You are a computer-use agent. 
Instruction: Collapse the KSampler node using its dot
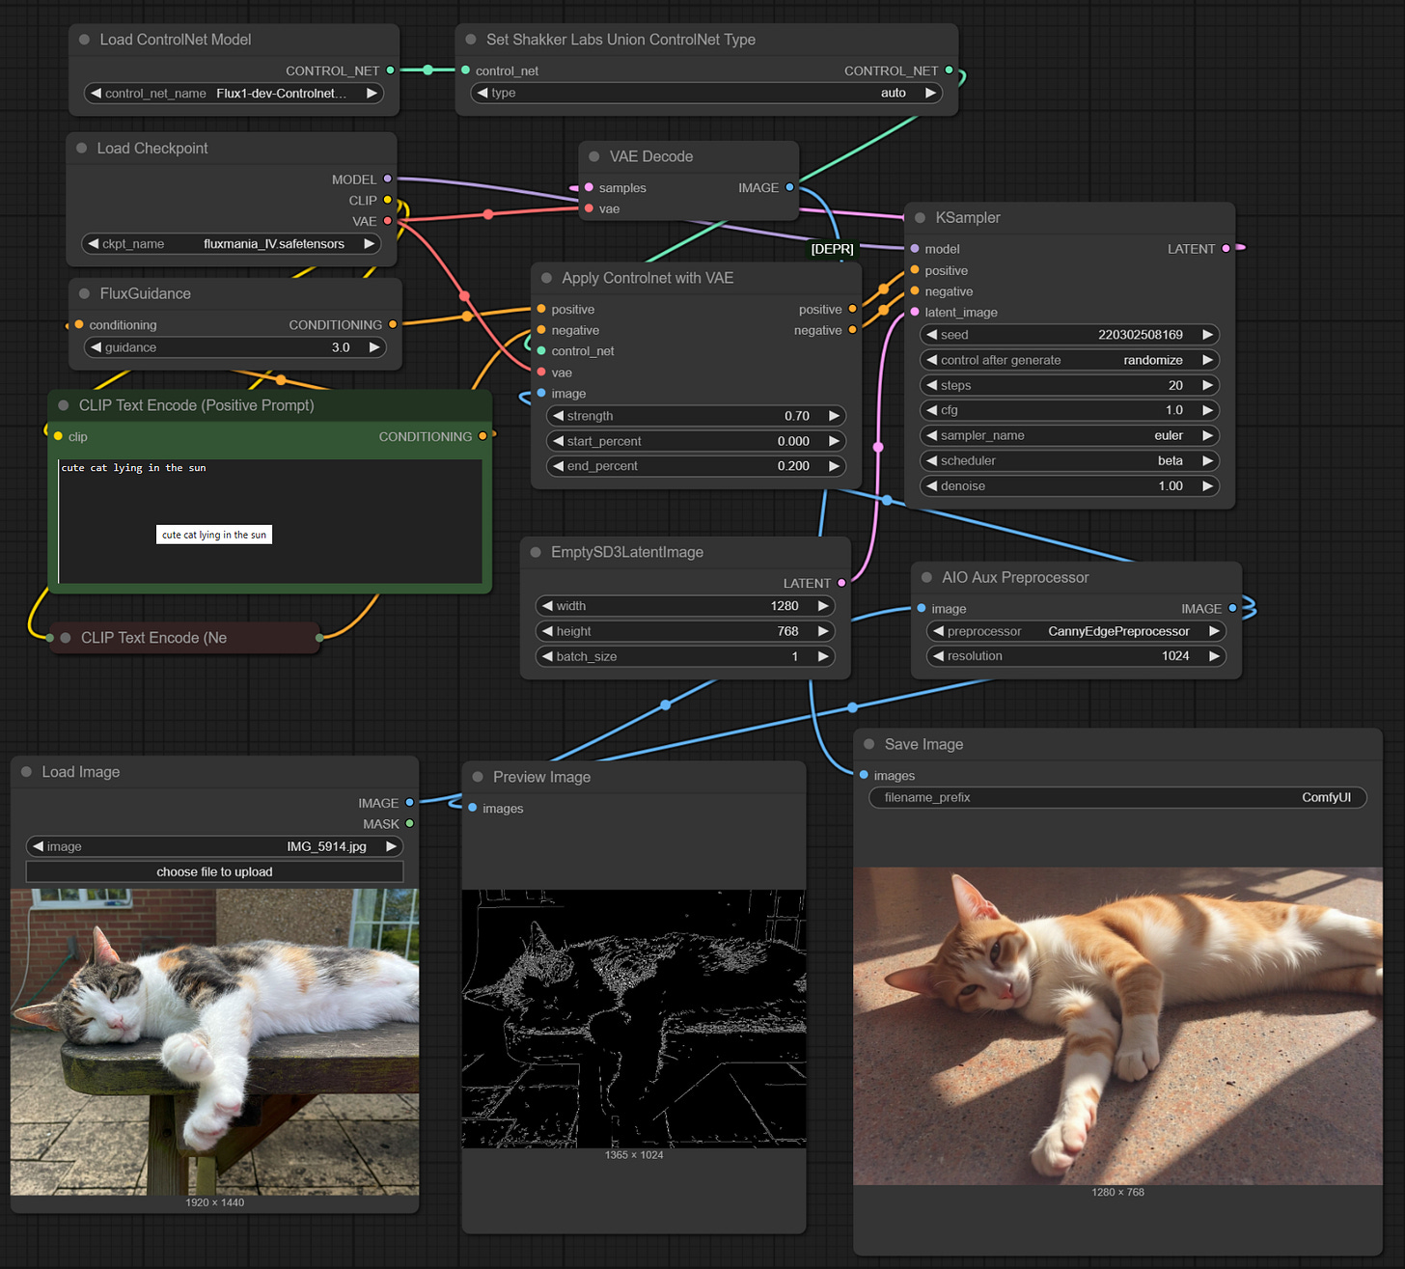[920, 218]
